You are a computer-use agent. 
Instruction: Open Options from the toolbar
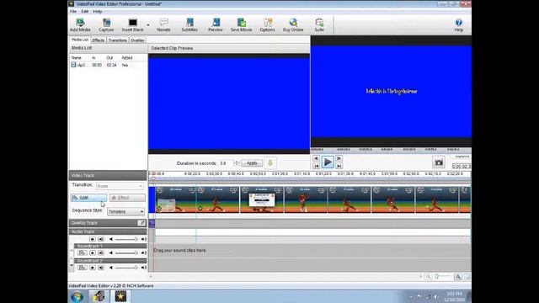268,25
